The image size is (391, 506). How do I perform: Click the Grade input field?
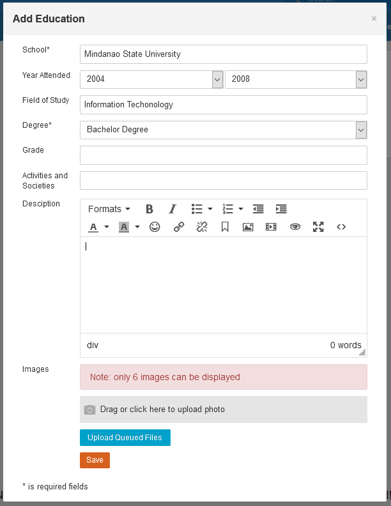(x=223, y=155)
